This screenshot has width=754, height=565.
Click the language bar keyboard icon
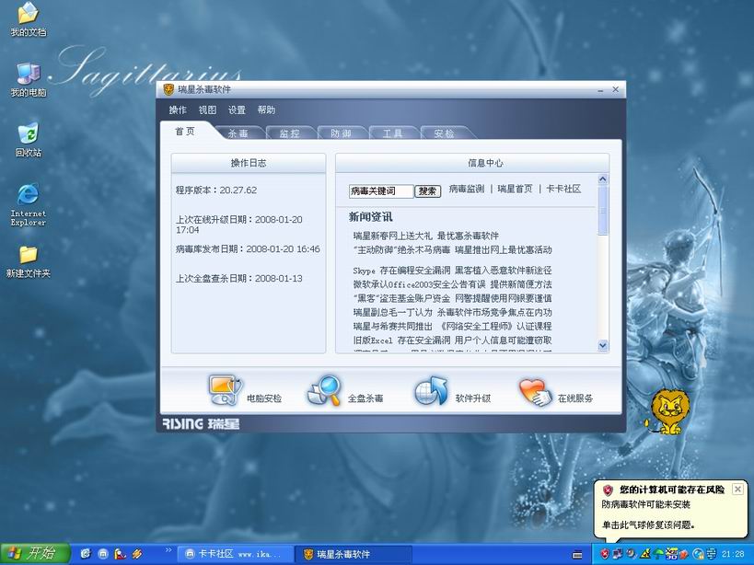click(x=577, y=555)
